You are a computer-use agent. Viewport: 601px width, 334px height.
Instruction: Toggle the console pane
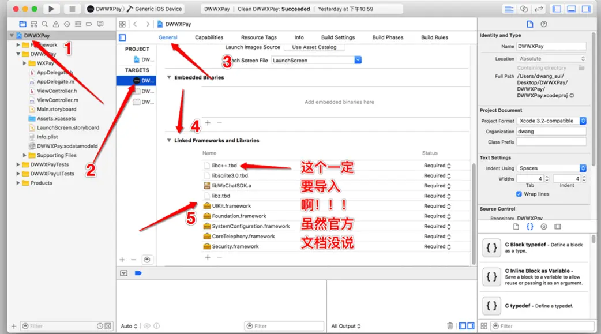(471, 326)
